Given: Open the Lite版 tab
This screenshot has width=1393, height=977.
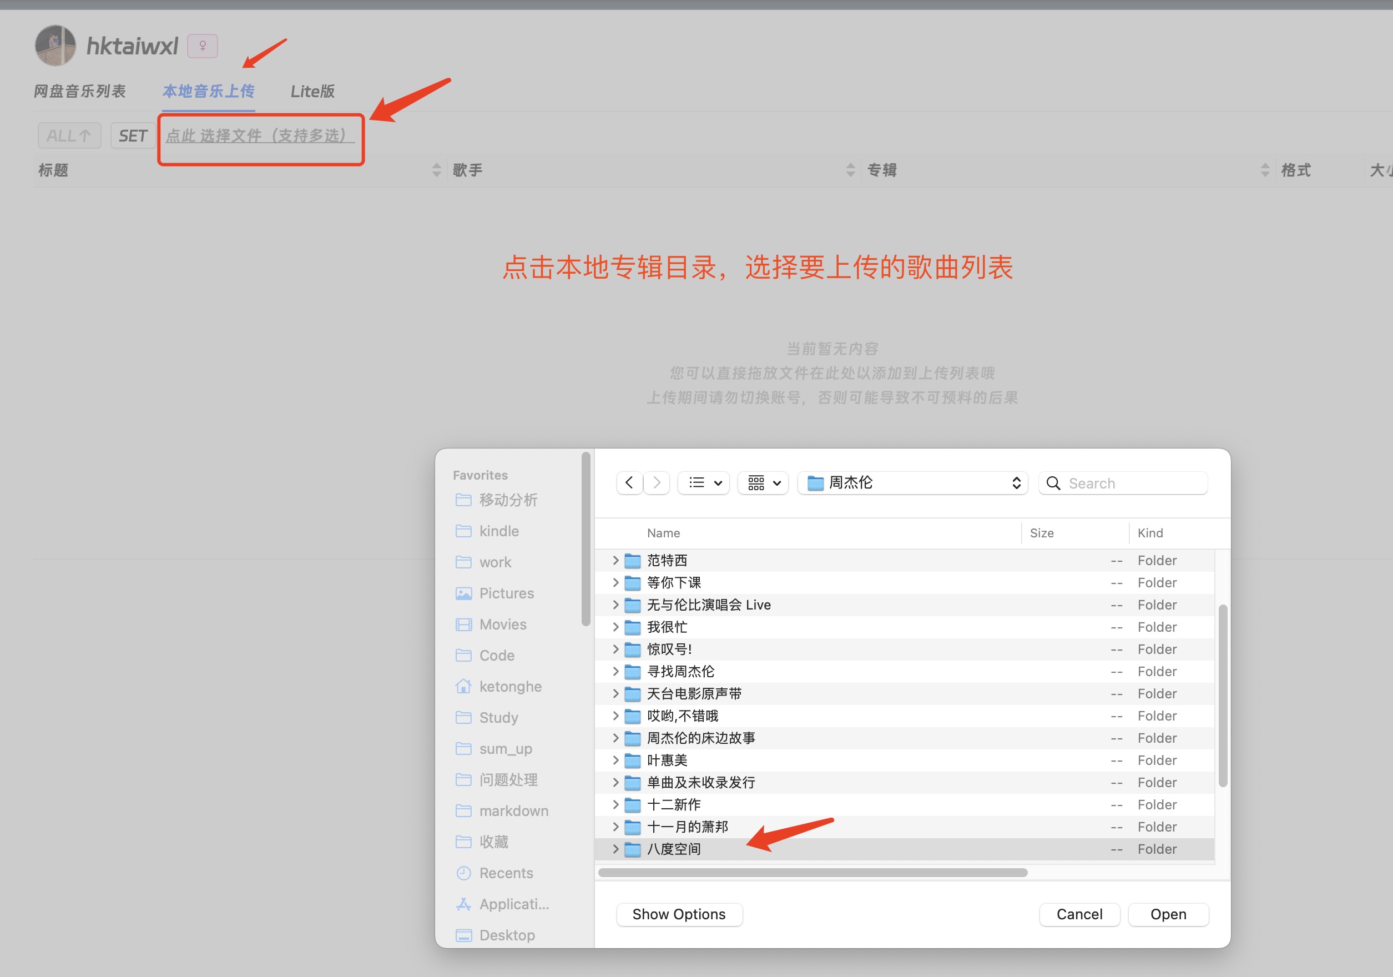Looking at the screenshot, I should [x=312, y=91].
